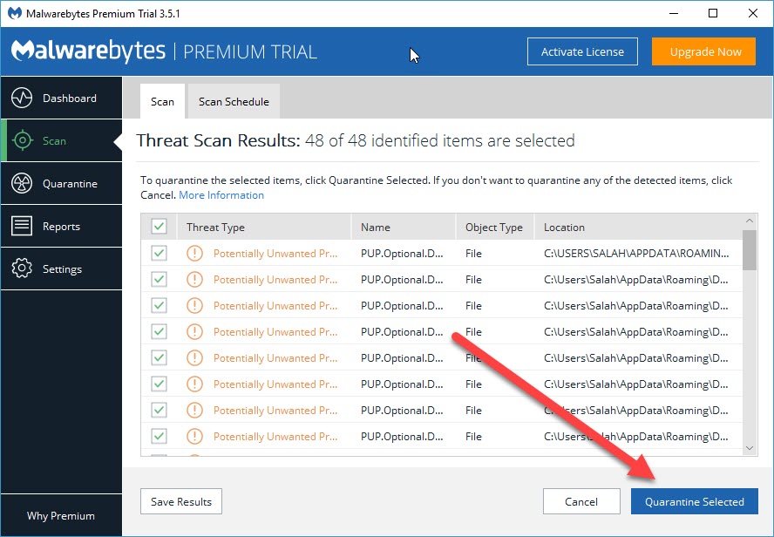
Task: Sort by Location column header
Action: point(638,227)
